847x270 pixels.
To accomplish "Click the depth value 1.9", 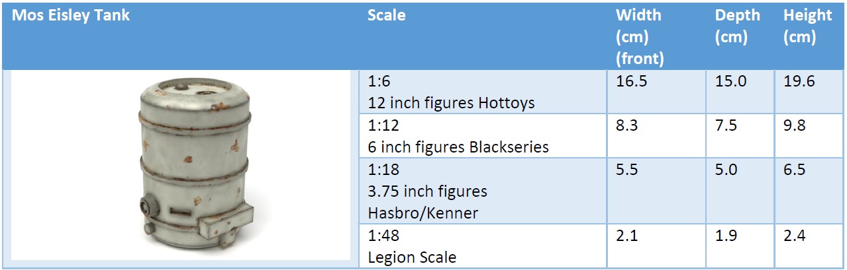I will (x=726, y=236).
